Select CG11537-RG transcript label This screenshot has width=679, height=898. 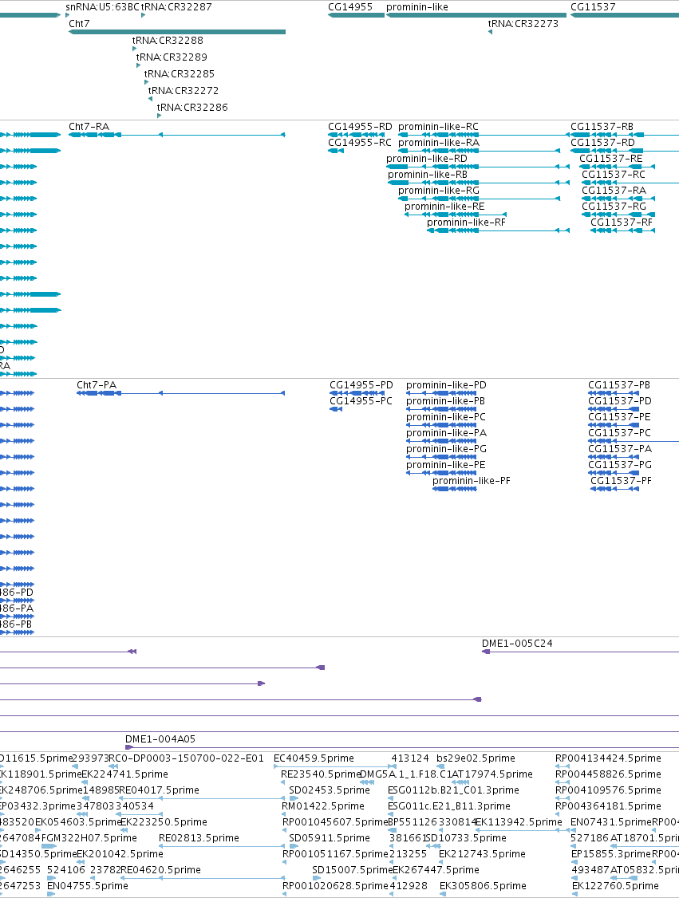tap(614, 207)
